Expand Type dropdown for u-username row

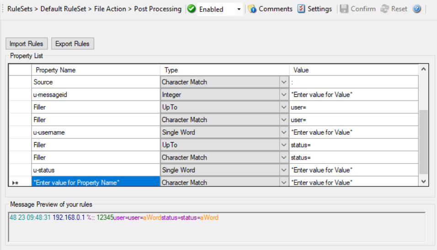(x=283, y=132)
